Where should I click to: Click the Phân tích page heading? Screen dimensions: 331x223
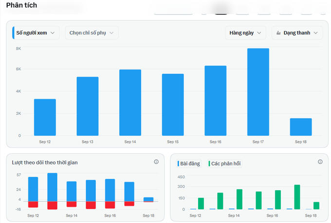21,5
